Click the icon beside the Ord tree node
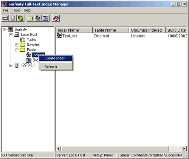 pos(29,60)
